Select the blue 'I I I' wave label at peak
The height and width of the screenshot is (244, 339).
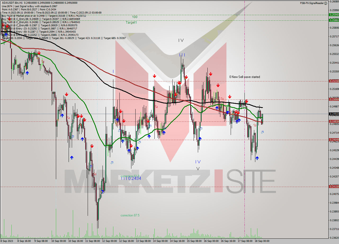[182, 55]
